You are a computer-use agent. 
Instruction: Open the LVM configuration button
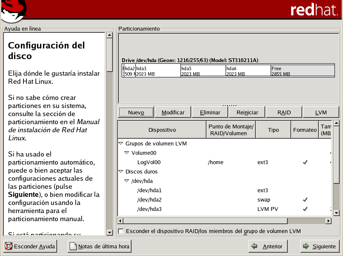pyautogui.click(x=321, y=112)
